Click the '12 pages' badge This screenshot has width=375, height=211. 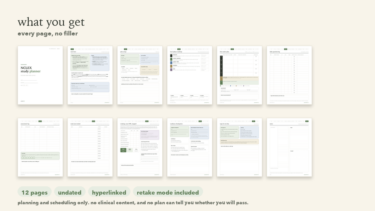click(34, 192)
